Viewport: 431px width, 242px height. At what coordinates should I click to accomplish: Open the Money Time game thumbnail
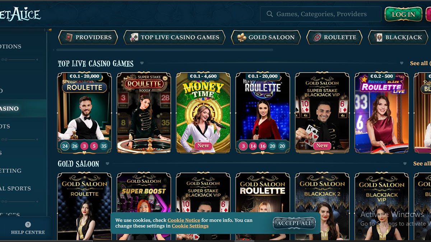coord(203,113)
